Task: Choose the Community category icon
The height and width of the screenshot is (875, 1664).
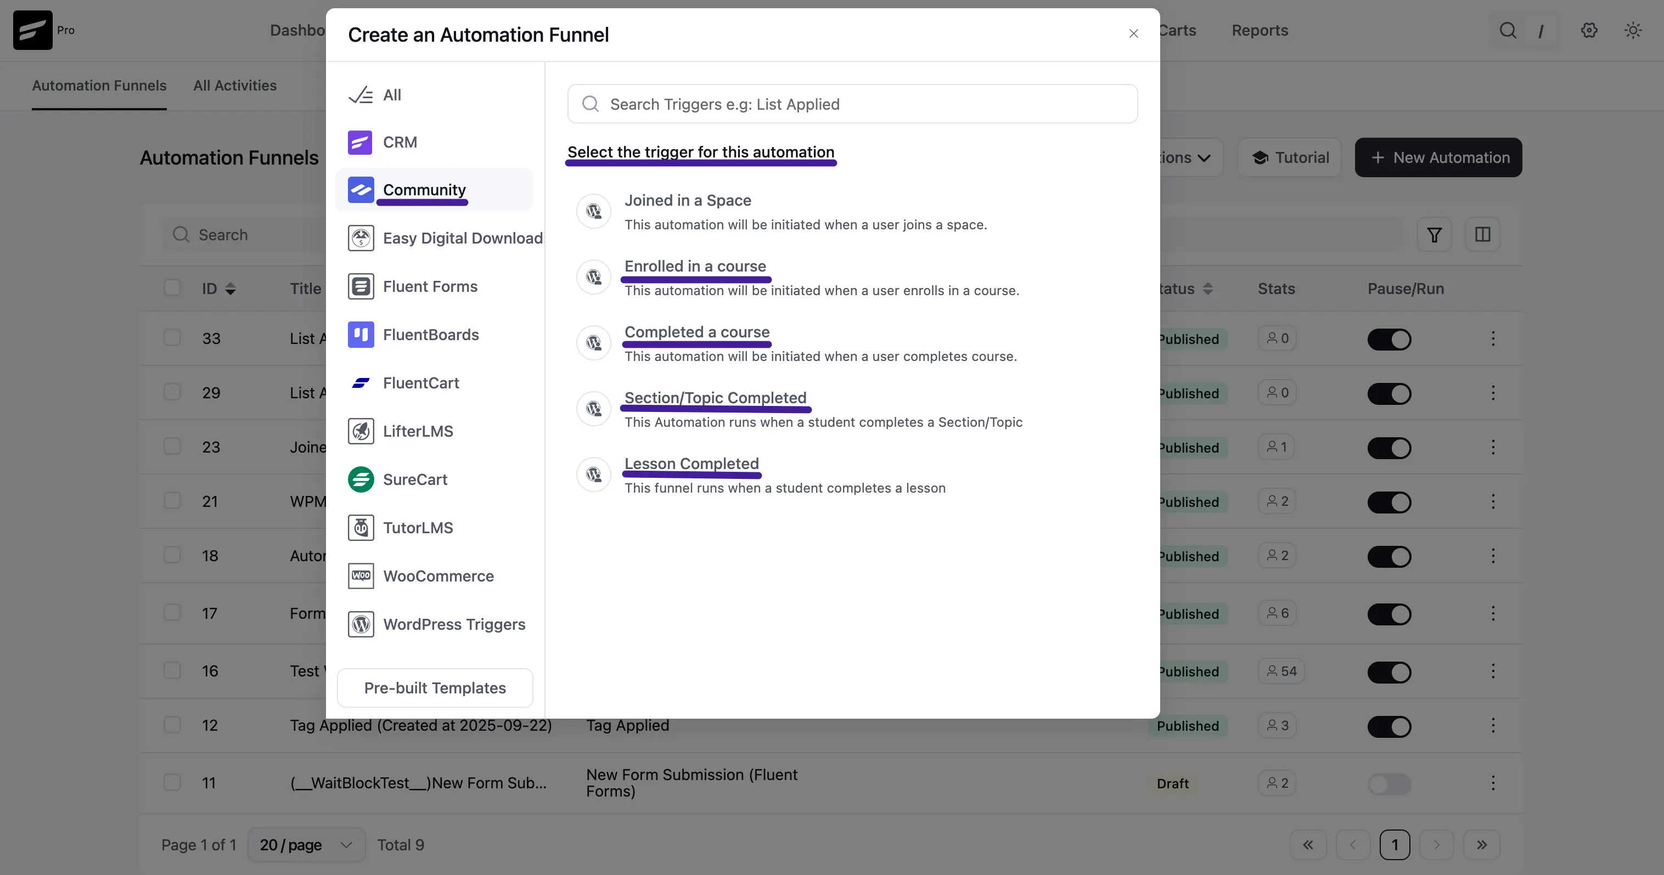Action: point(361,190)
